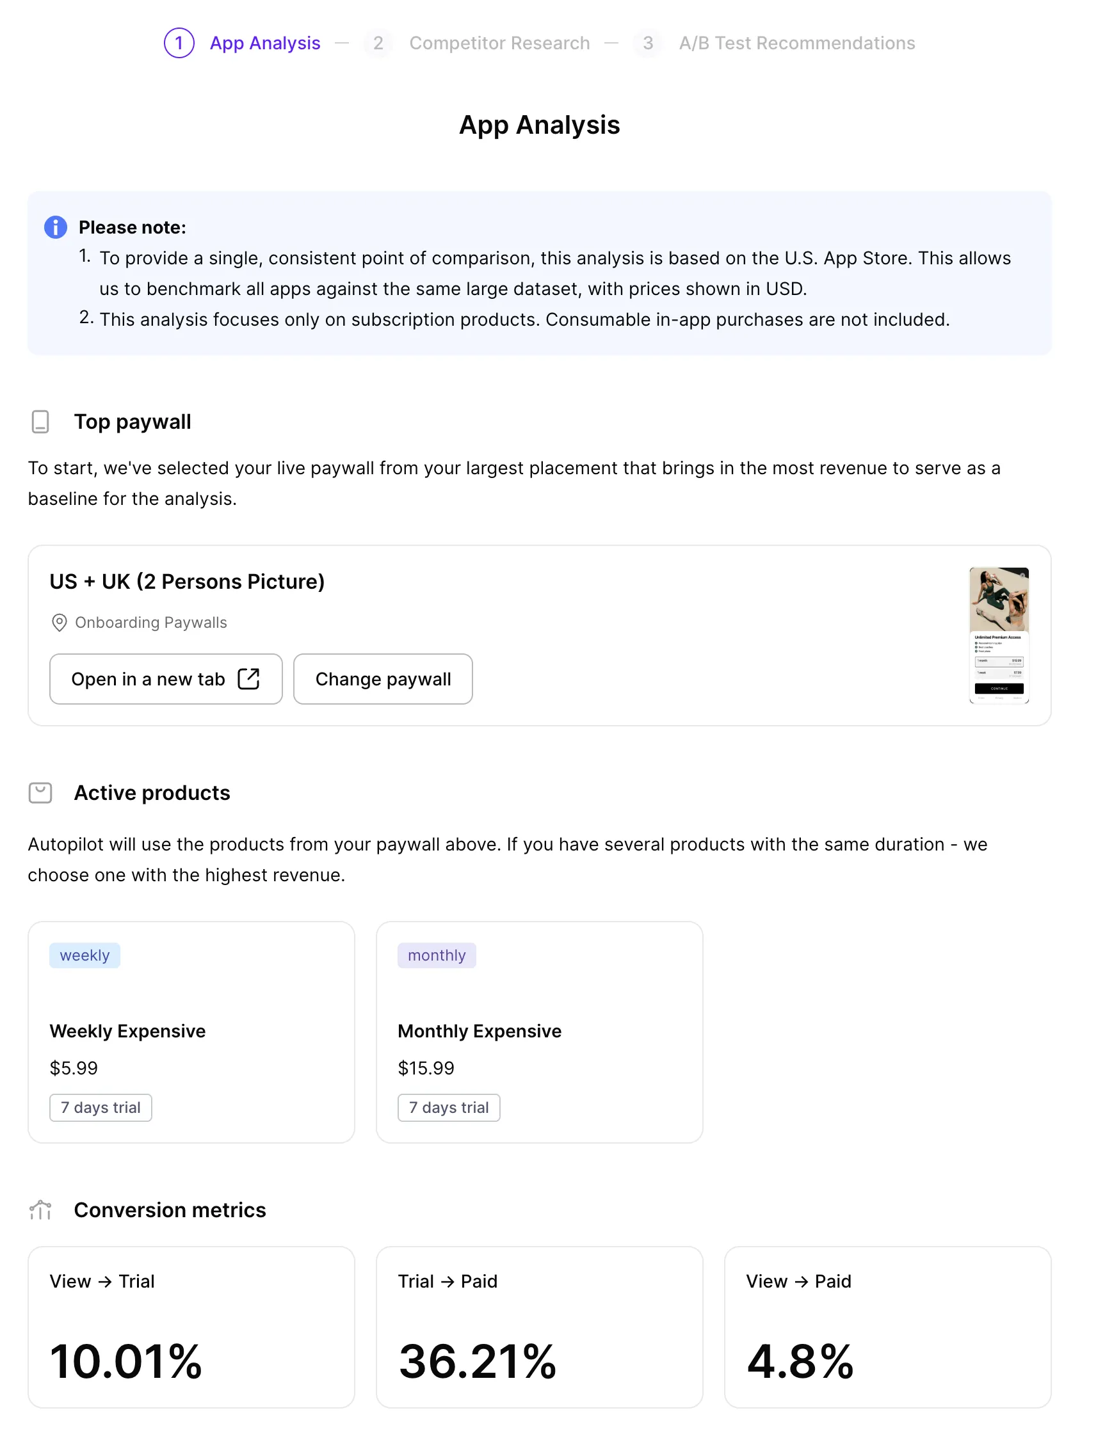This screenshot has width=1105, height=1438.
Task: Click the step 3 number circle
Action: click(x=648, y=44)
